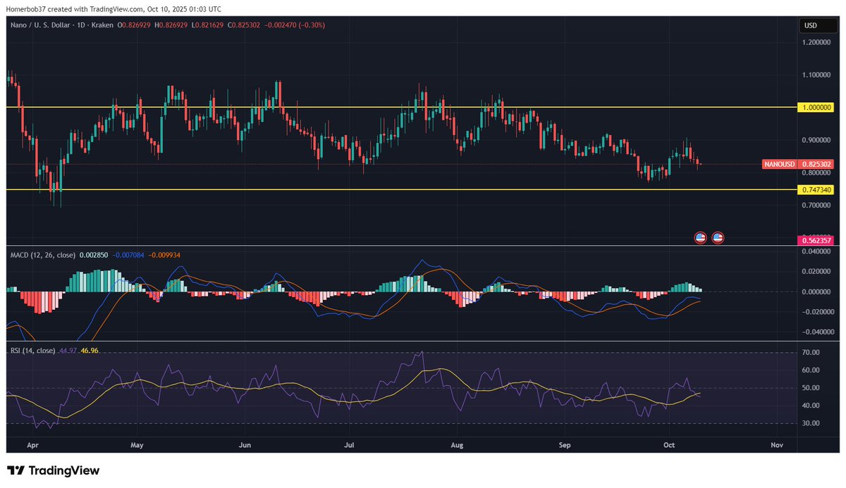
Task: Click the Jul label on the time axis
Action: [349, 445]
